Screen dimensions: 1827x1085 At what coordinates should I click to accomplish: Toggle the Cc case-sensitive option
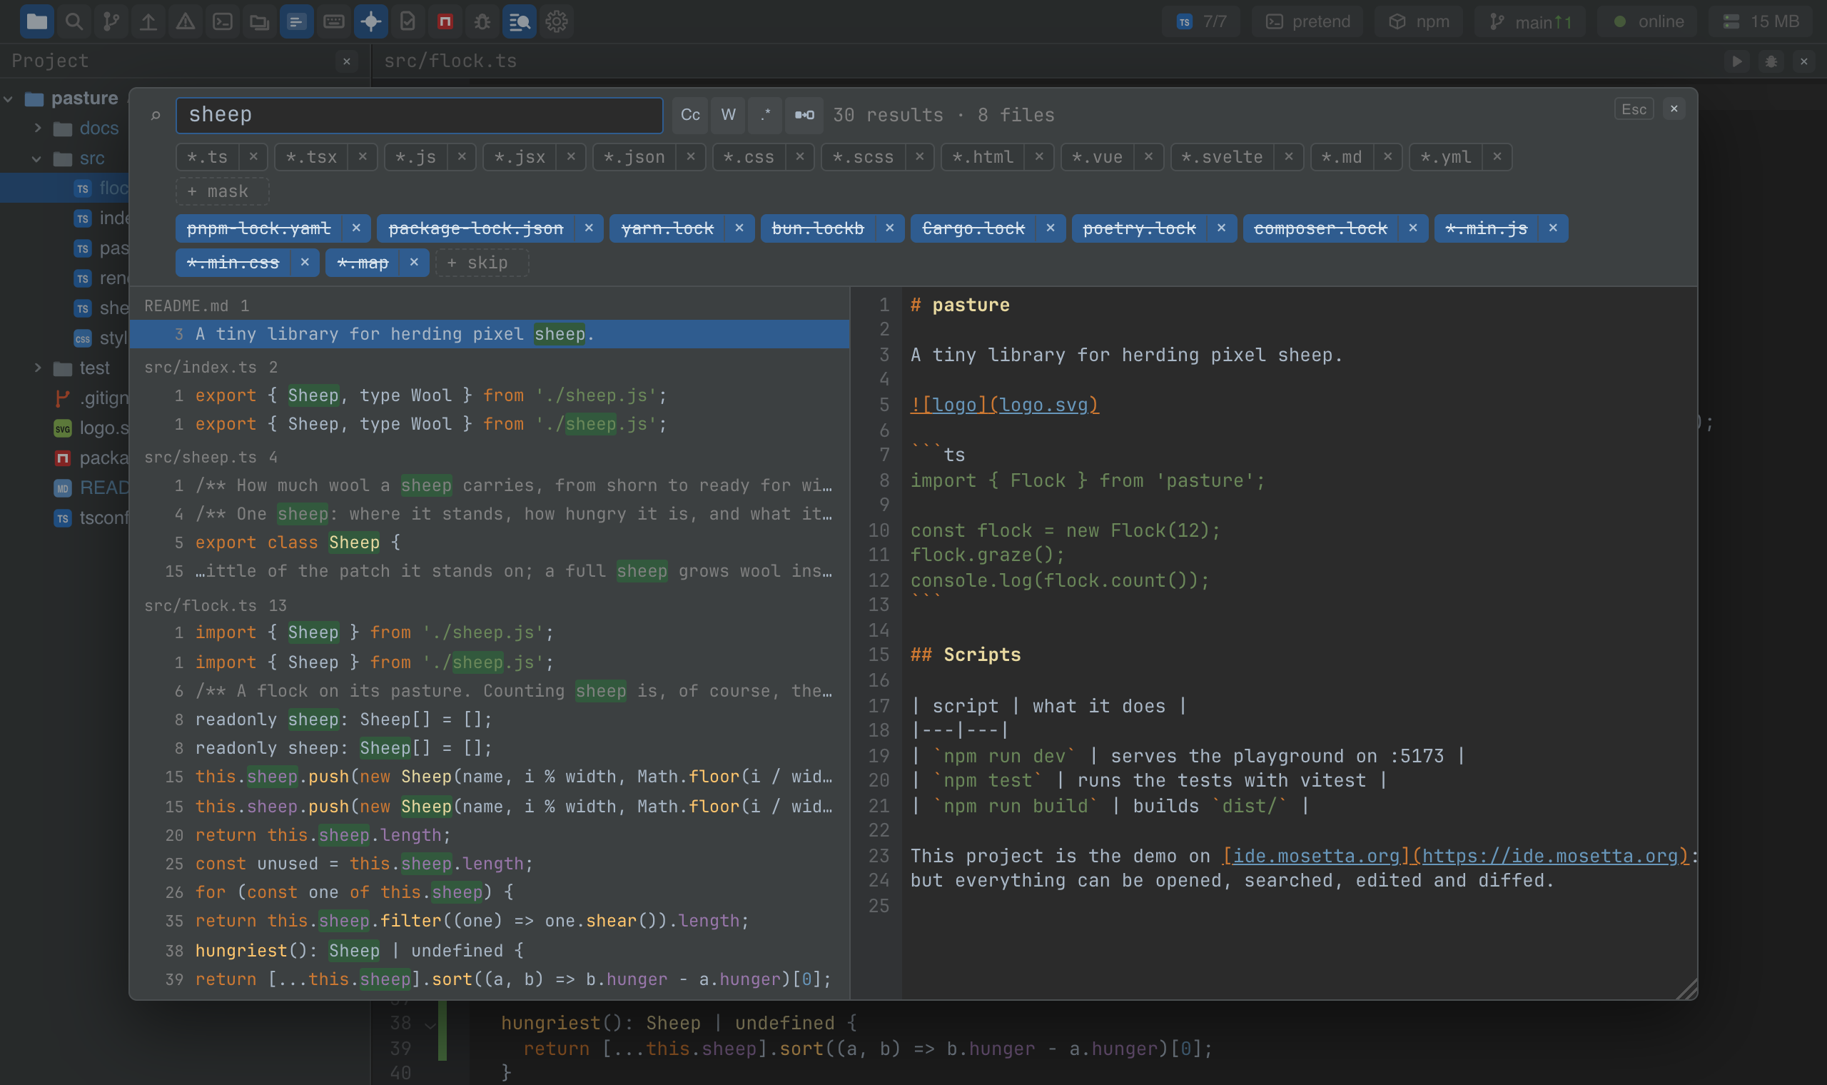[691, 115]
